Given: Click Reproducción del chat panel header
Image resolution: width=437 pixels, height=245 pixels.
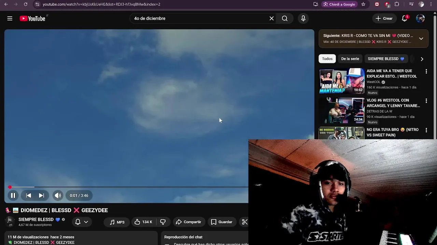Looking at the screenshot, I should [x=183, y=237].
